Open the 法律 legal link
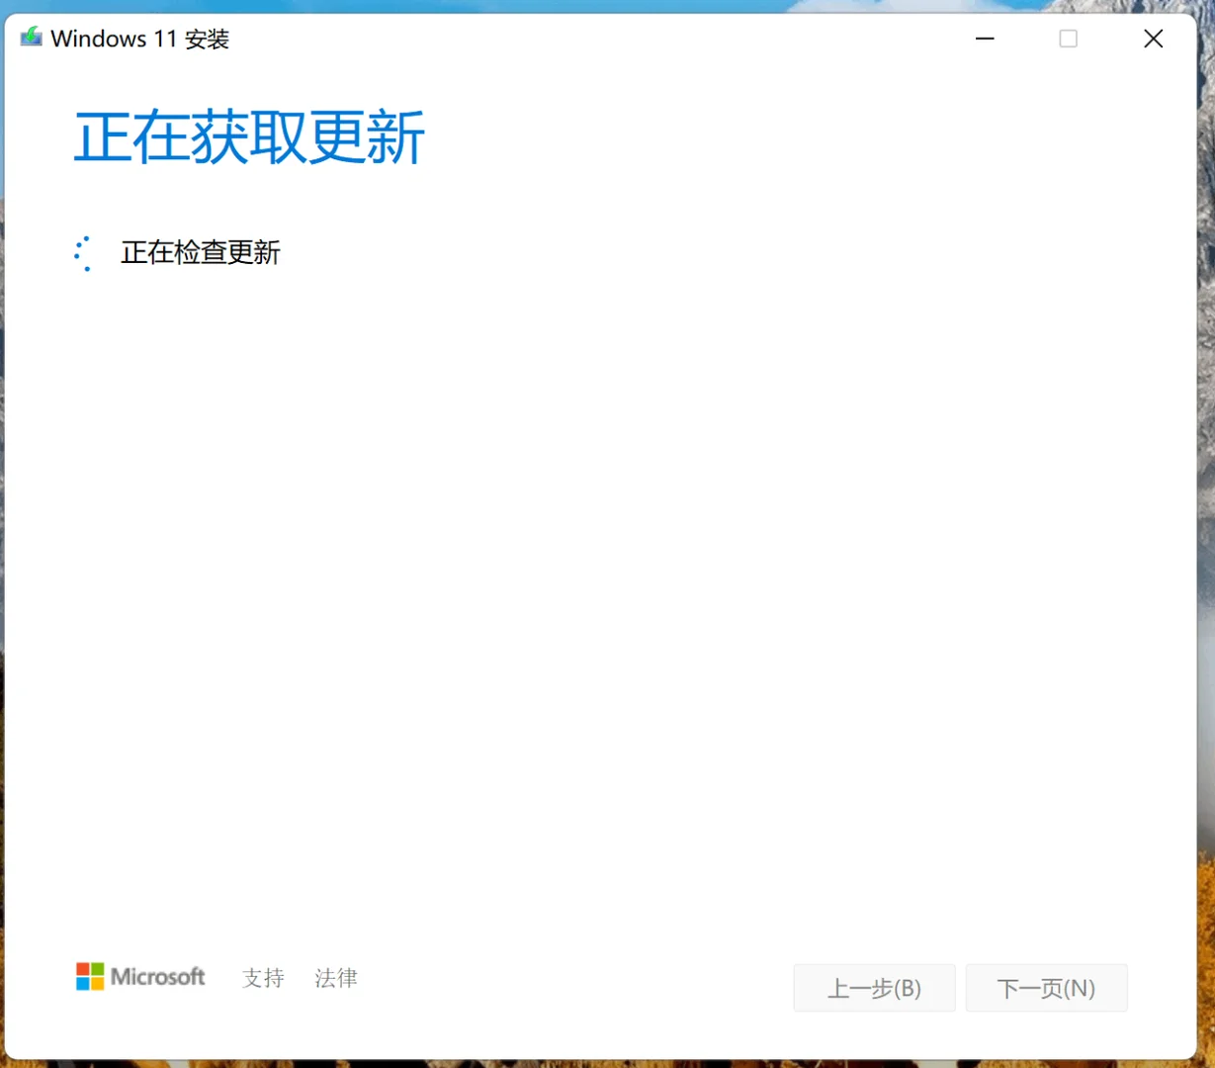Image resolution: width=1215 pixels, height=1068 pixels. coord(334,978)
